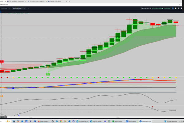The image size is (184, 123).
Task: Close the Home Page workspace tab
Action: 10,8
